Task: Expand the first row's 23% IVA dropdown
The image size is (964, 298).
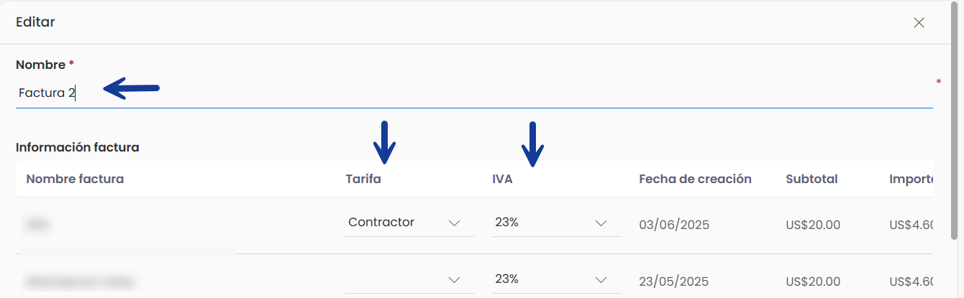Action: click(557, 223)
